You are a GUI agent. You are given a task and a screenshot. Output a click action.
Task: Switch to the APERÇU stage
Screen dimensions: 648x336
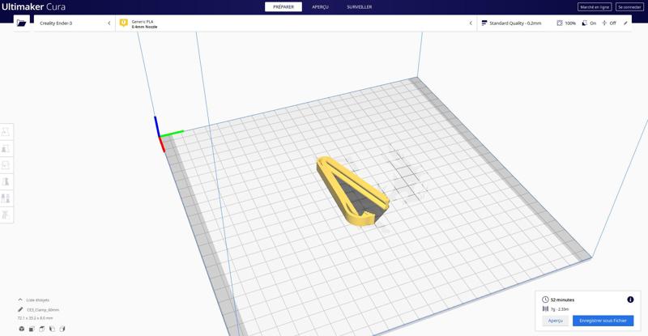coord(320,6)
